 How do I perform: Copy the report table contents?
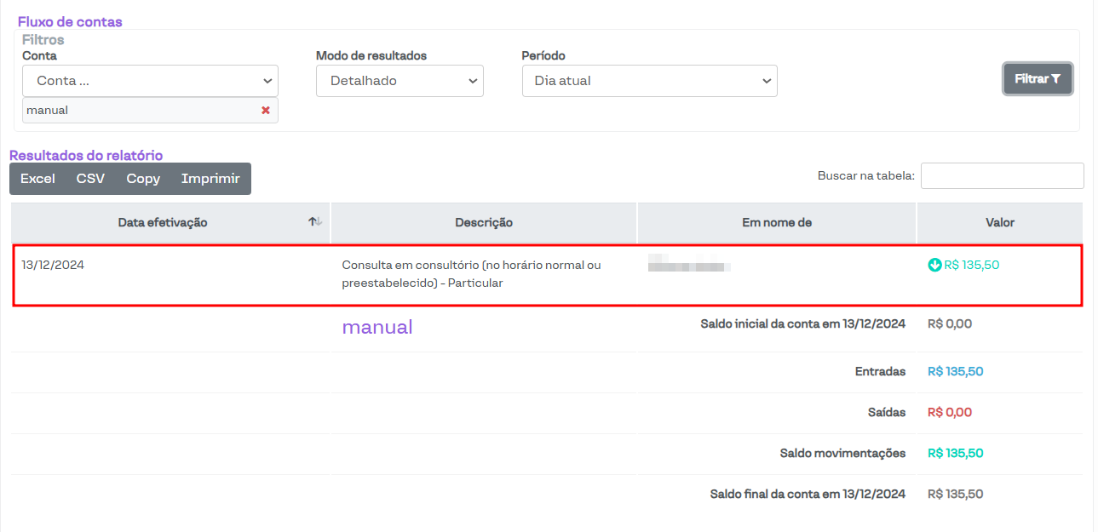pyautogui.click(x=143, y=179)
